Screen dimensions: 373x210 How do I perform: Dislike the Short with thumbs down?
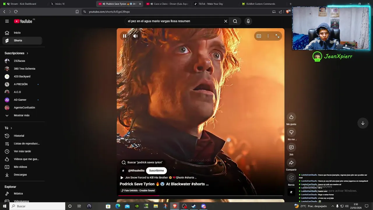coord(291,132)
